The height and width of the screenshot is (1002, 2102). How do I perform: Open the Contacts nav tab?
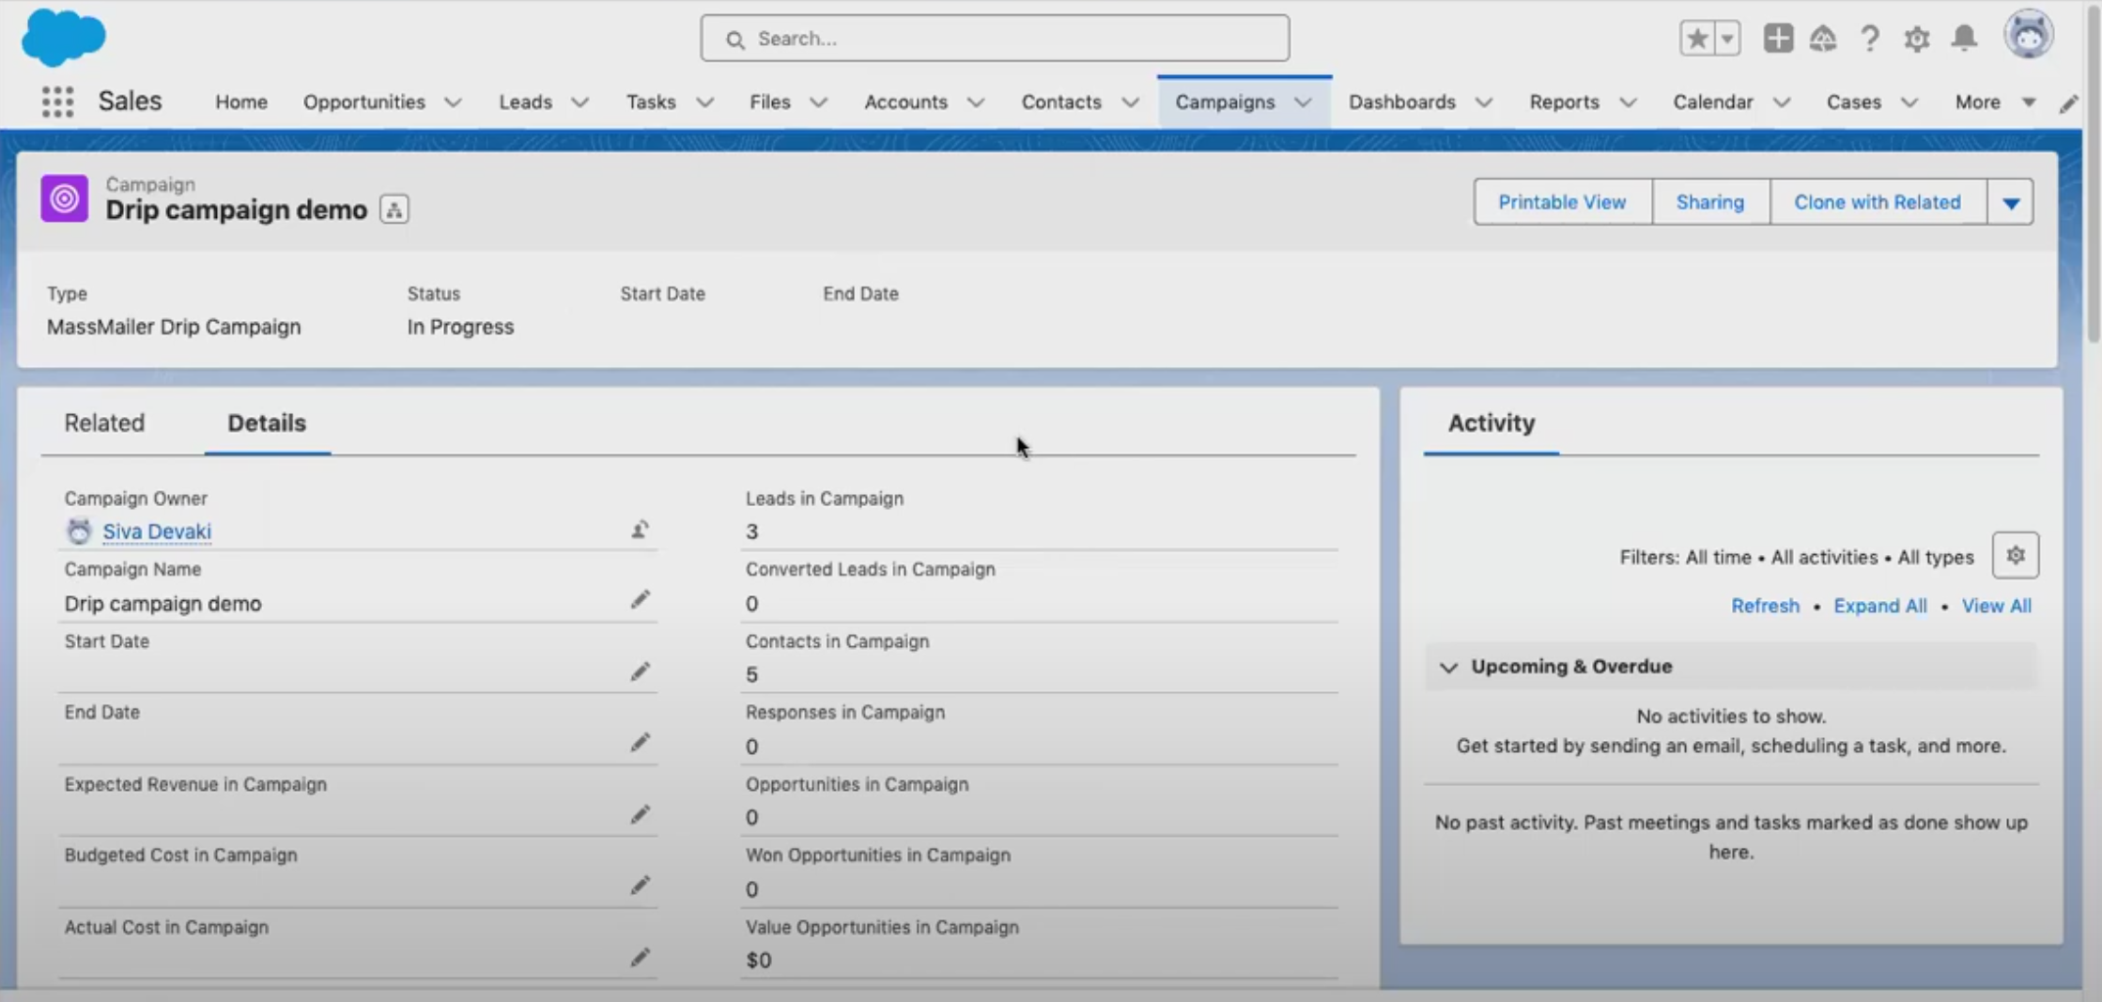pyautogui.click(x=1061, y=101)
